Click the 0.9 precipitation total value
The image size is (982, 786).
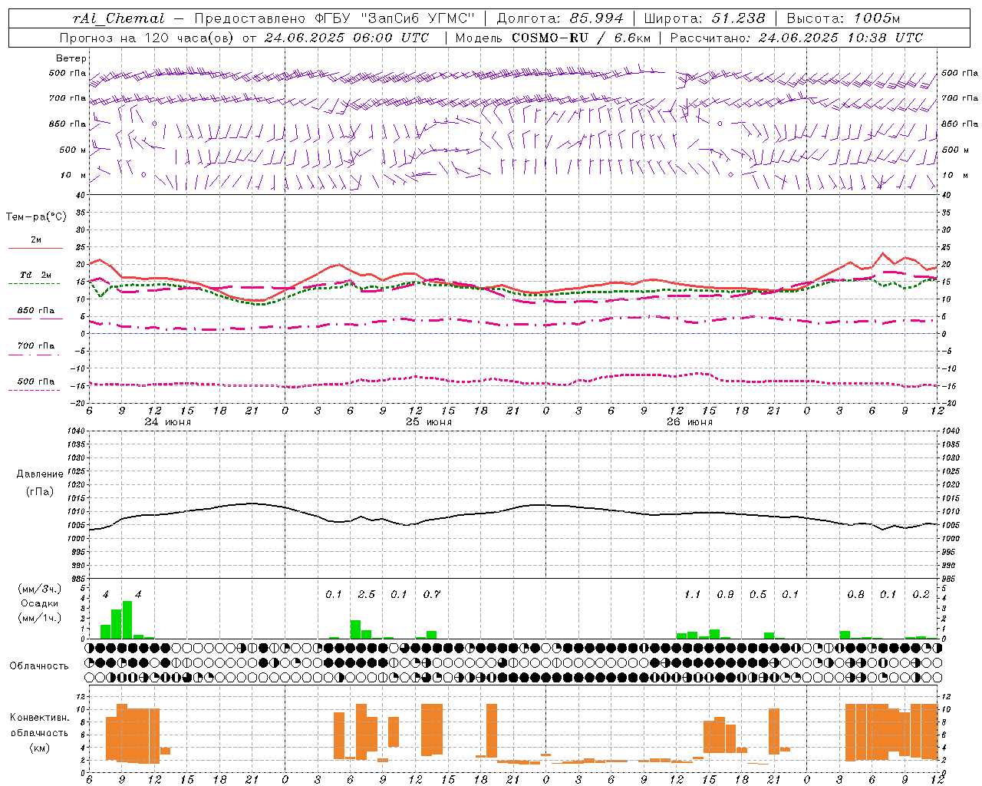[x=725, y=595]
